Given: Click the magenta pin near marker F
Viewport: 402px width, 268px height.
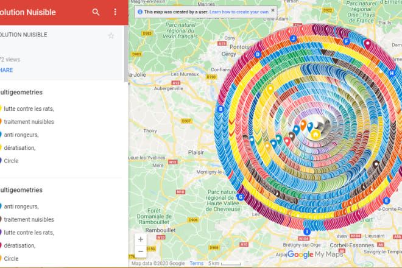Looking at the screenshot, I should coord(368,44).
